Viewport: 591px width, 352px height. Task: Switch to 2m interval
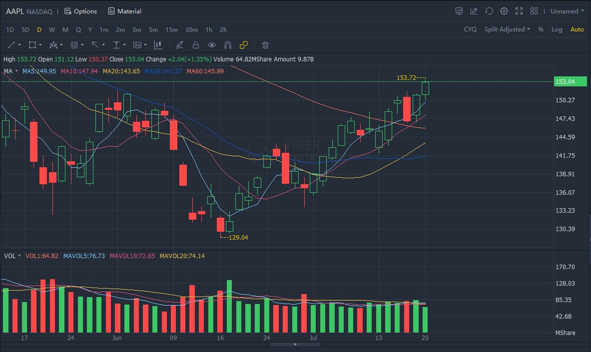click(120, 30)
